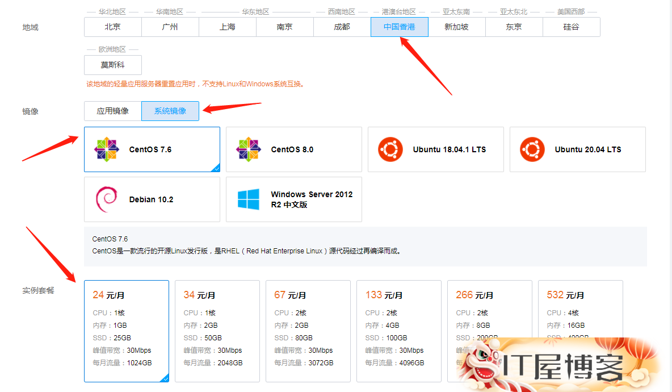Viewport: 672px width, 392px height.
Task: Click 每月流量：3072GB in the 67元 plan
Action: click(304, 363)
